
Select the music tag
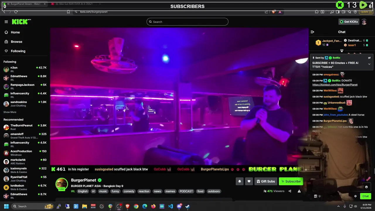103,191
